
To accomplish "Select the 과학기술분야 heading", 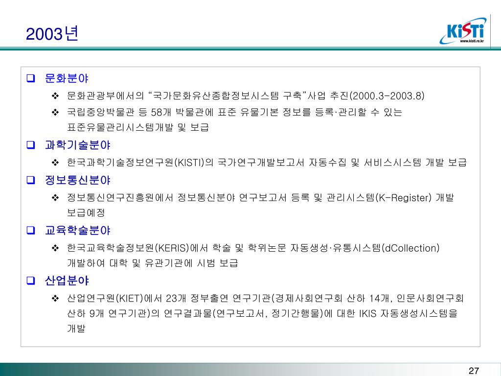I will [x=77, y=145].
